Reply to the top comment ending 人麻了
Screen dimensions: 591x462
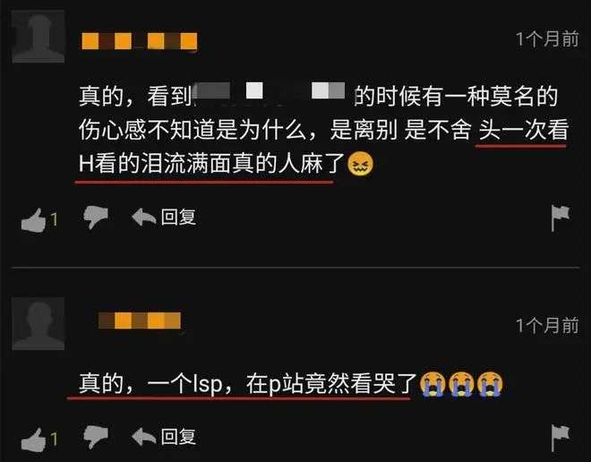click(164, 217)
